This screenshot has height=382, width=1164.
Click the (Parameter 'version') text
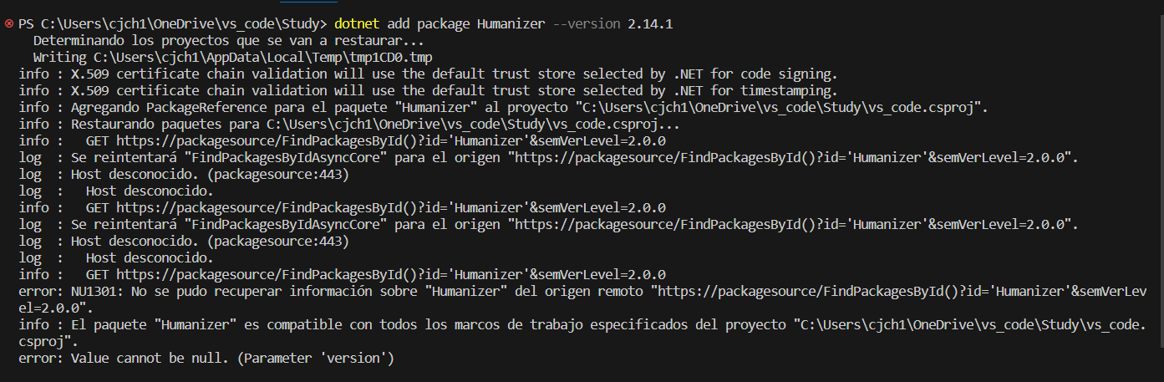311,359
